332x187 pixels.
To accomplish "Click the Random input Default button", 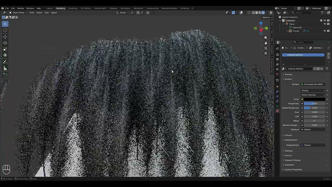I will pyautogui.click(x=313, y=130).
